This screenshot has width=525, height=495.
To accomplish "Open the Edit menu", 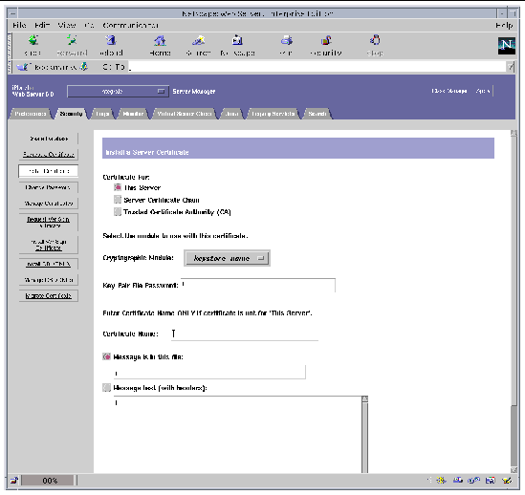I will click(42, 25).
